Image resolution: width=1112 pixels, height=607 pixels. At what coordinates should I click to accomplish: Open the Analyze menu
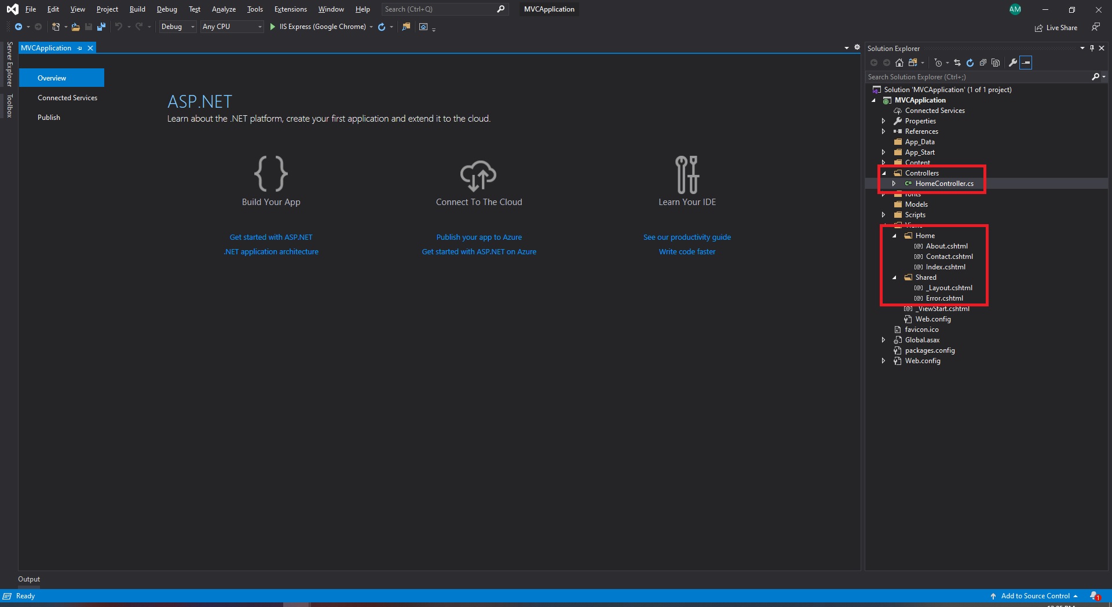click(x=224, y=9)
